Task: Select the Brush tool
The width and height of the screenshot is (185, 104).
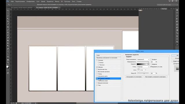Action: [8, 30]
